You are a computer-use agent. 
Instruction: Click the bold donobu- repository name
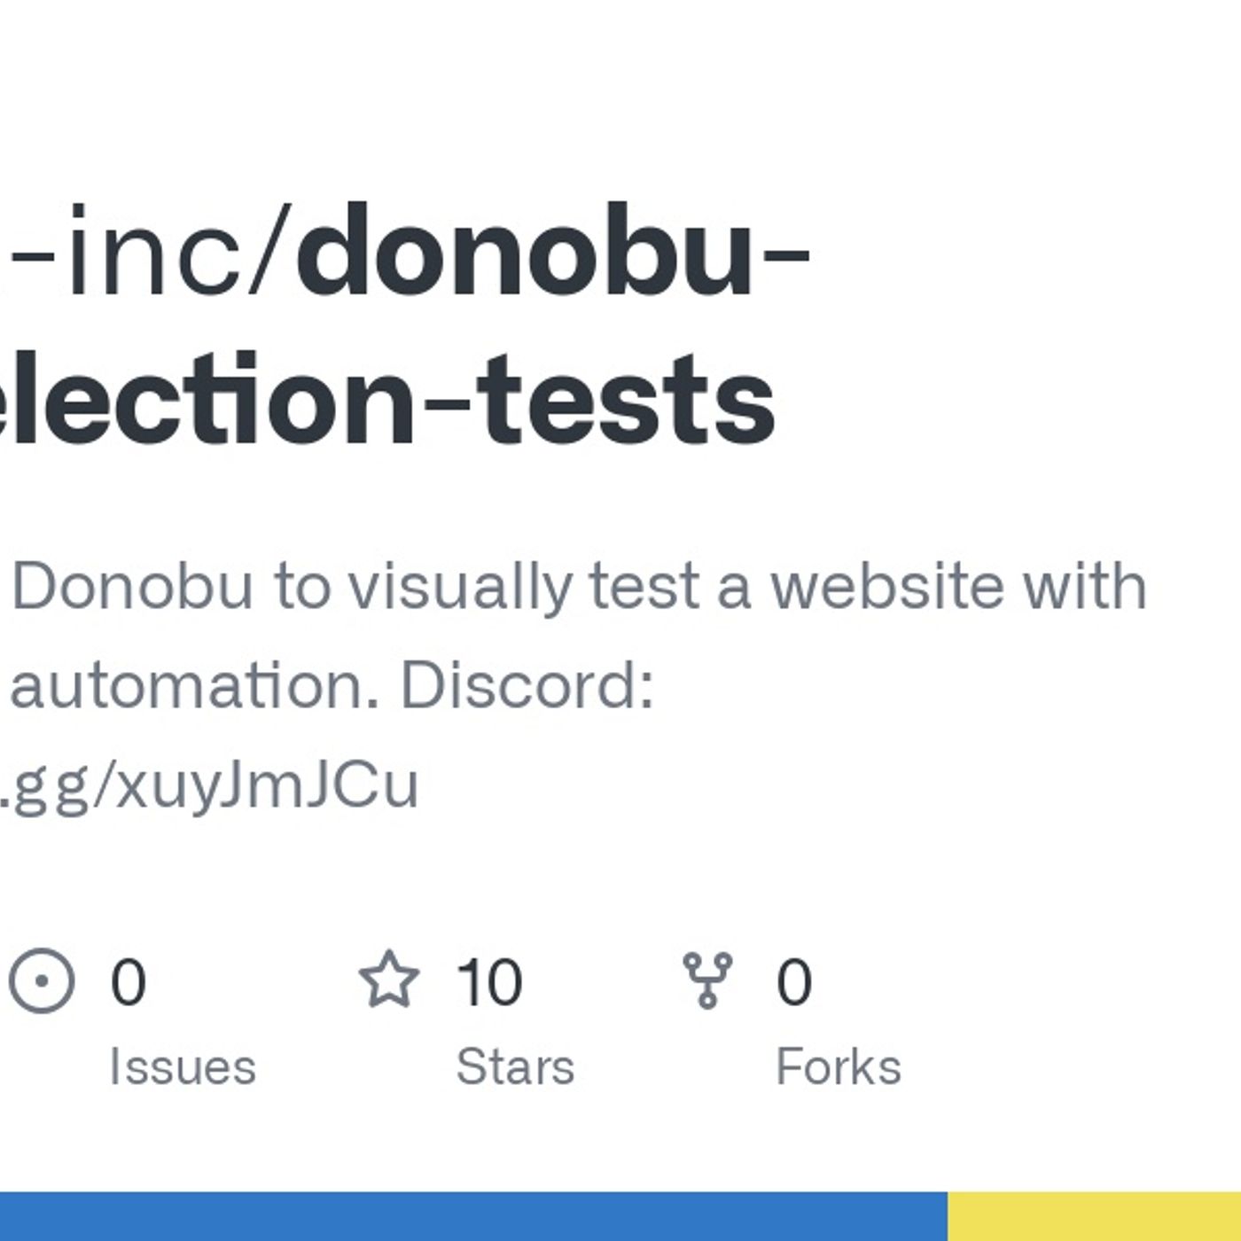pos(553,252)
